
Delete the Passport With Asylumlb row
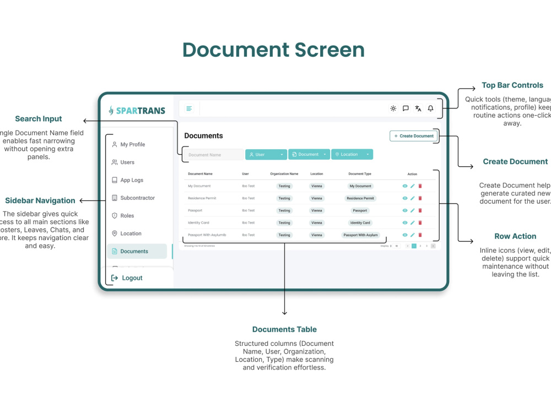click(x=420, y=235)
